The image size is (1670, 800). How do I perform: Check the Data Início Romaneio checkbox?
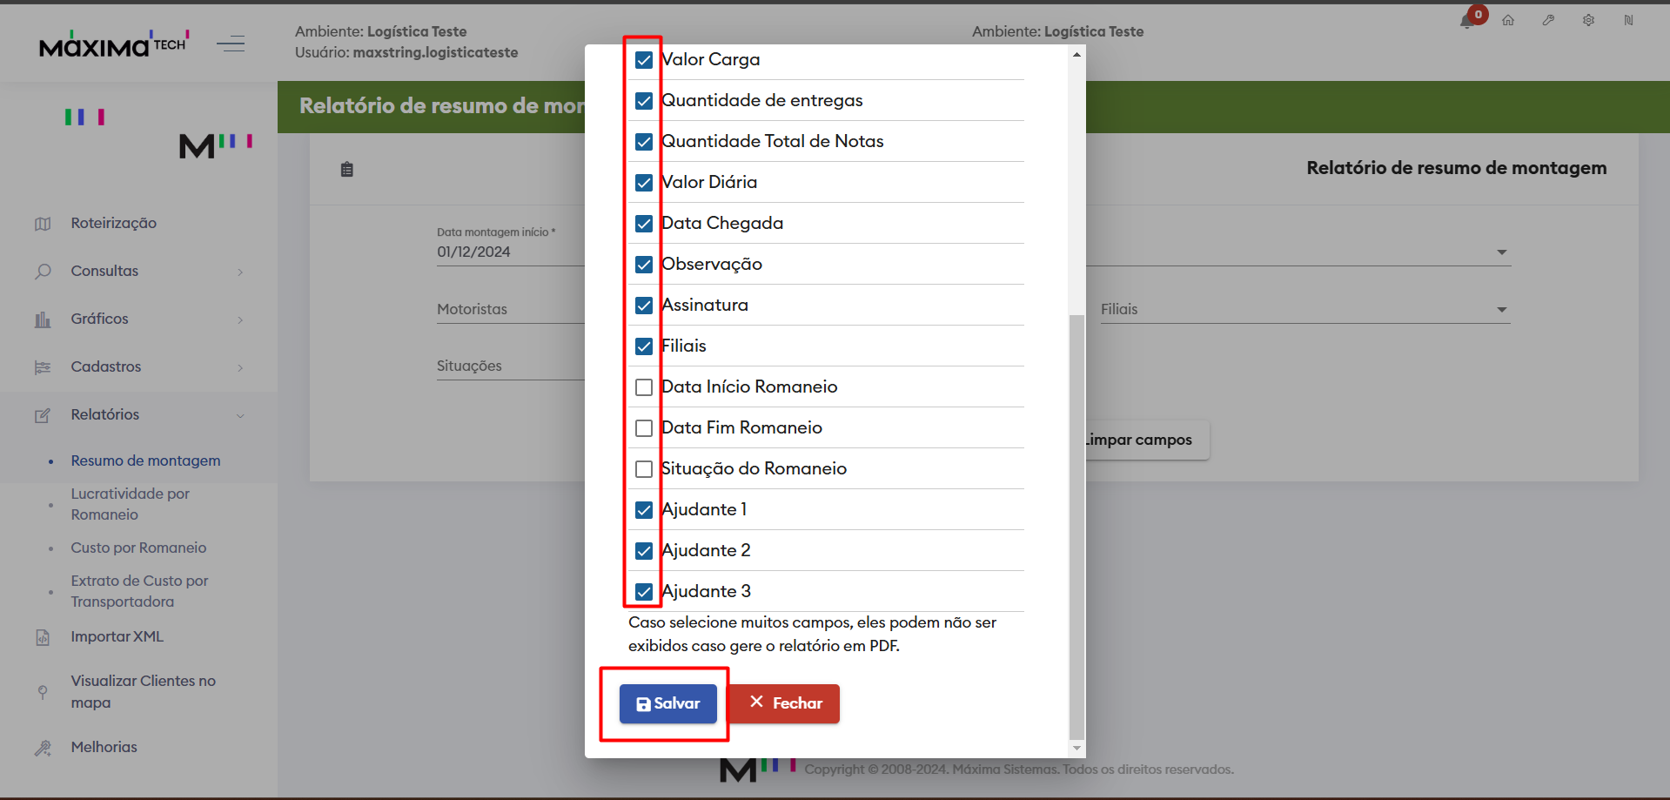pyautogui.click(x=644, y=387)
